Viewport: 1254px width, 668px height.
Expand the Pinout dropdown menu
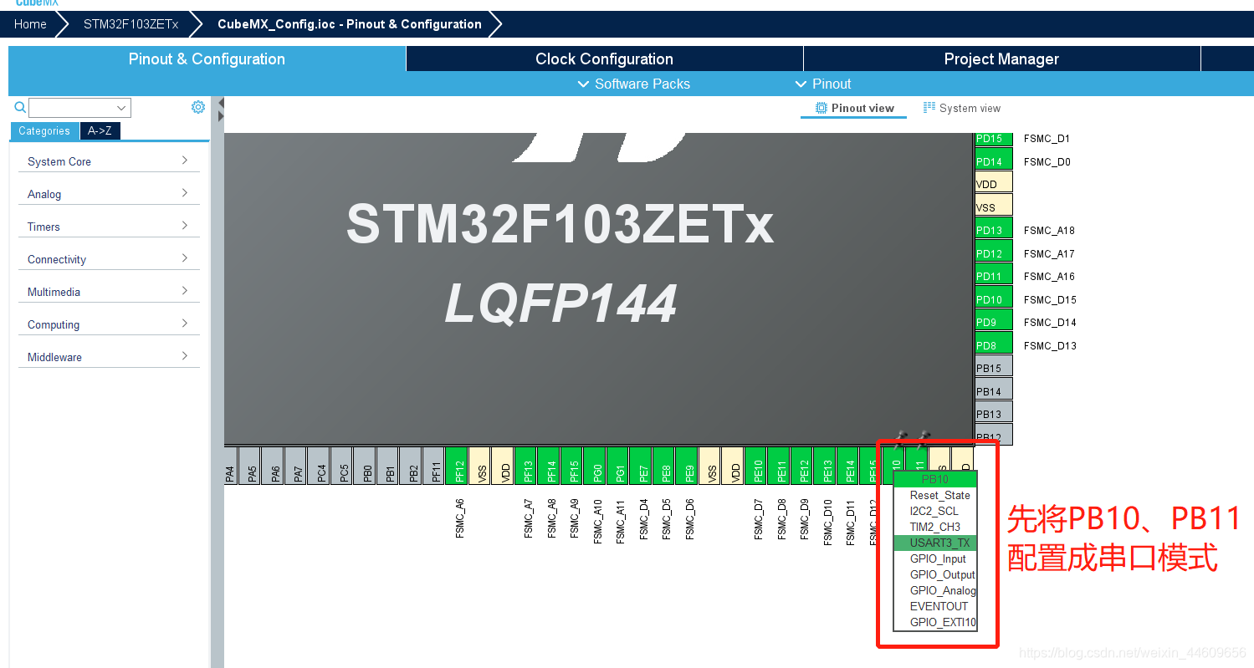(823, 84)
